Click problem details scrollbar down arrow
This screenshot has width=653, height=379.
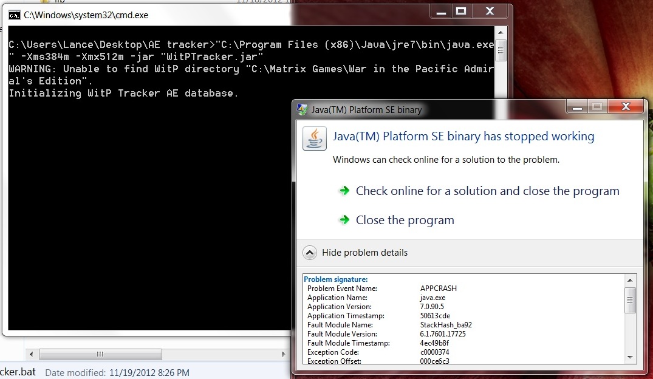click(630, 357)
